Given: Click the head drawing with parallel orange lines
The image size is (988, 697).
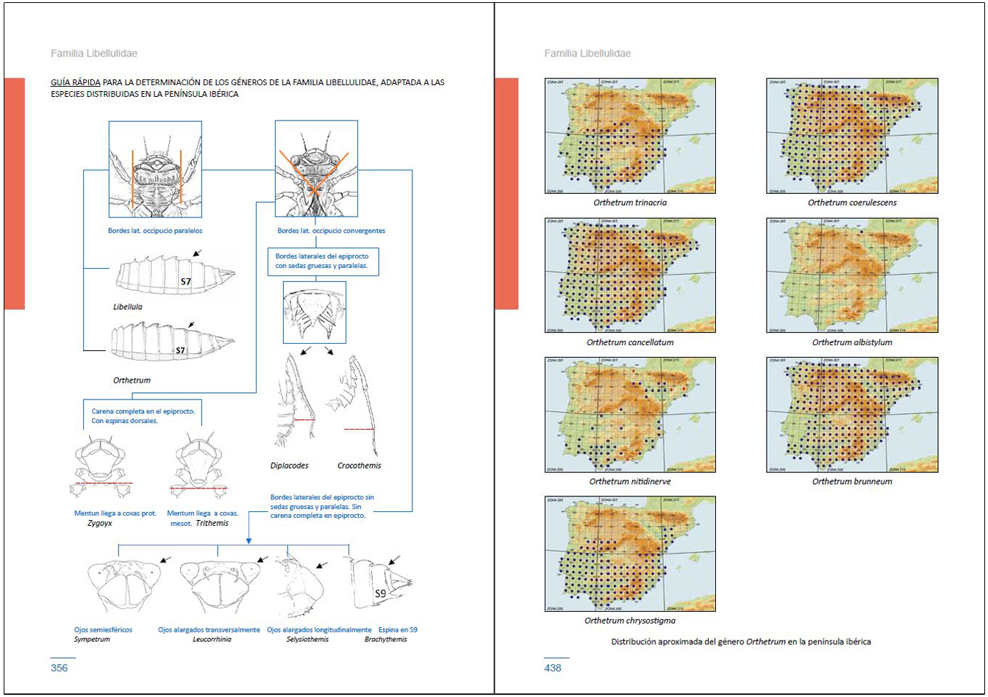Looking at the screenshot, I should (156, 170).
